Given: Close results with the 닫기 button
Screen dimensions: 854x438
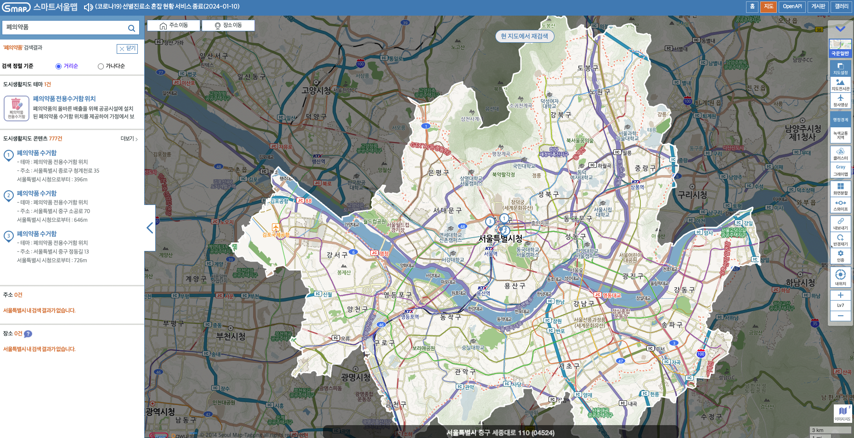Looking at the screenshot, I should [127, 48].
